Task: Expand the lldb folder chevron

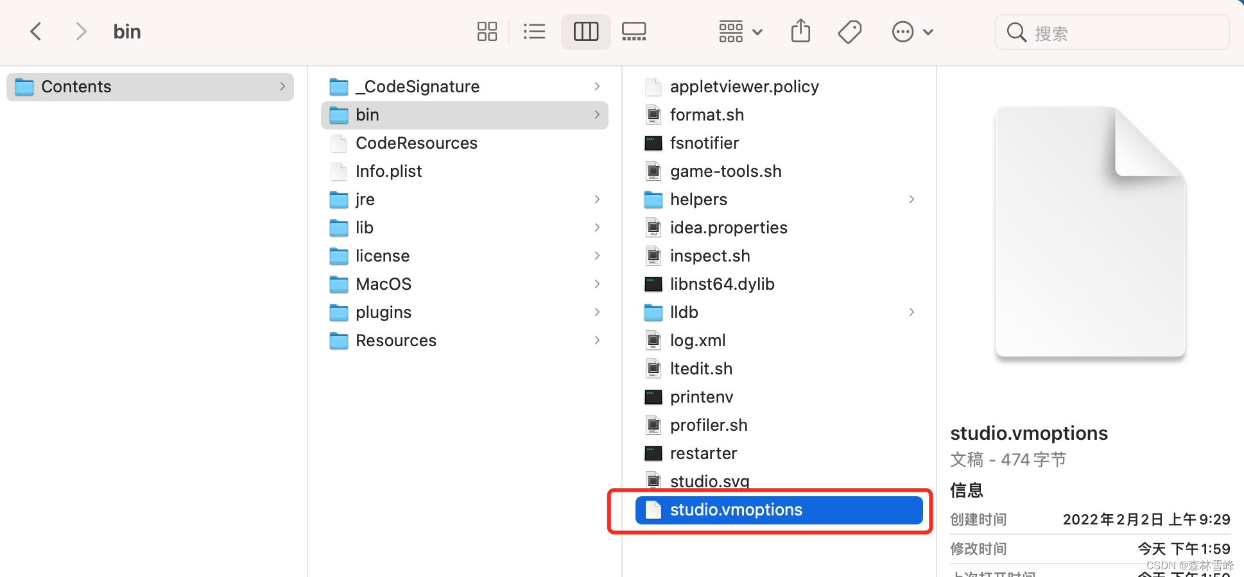Action: (x=911, y=312)
